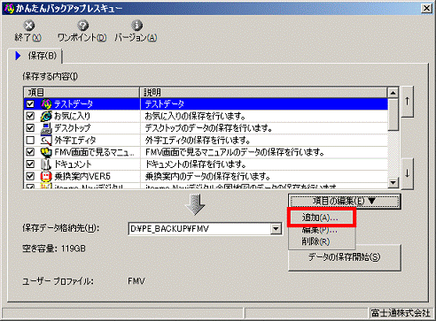
Task: Click データの保存開始(S) button
Action: (345, 257)
